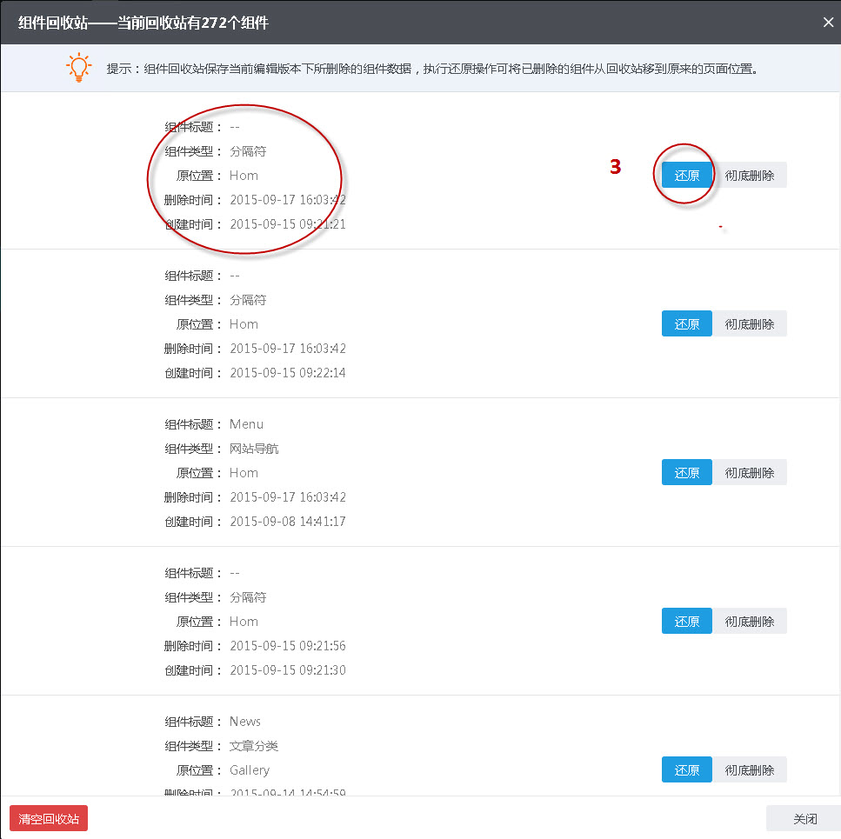Close the component recycle bin dialog with X

click(x=828, y=23)
